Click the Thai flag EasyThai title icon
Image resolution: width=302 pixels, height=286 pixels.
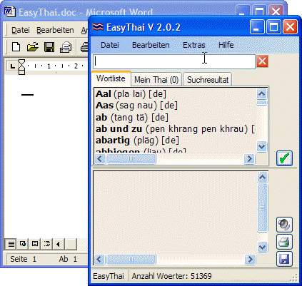pyautogui.click(x=98, y=27)
